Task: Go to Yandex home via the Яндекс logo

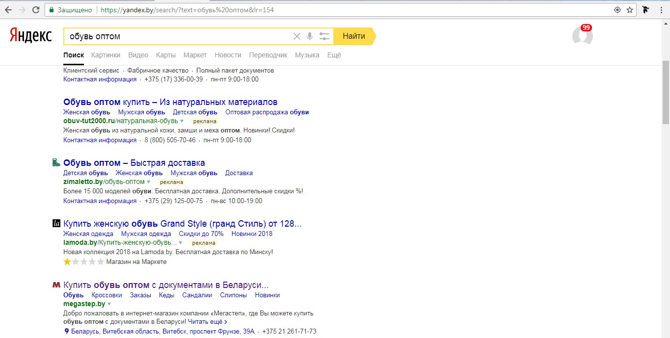Action: 30,36
